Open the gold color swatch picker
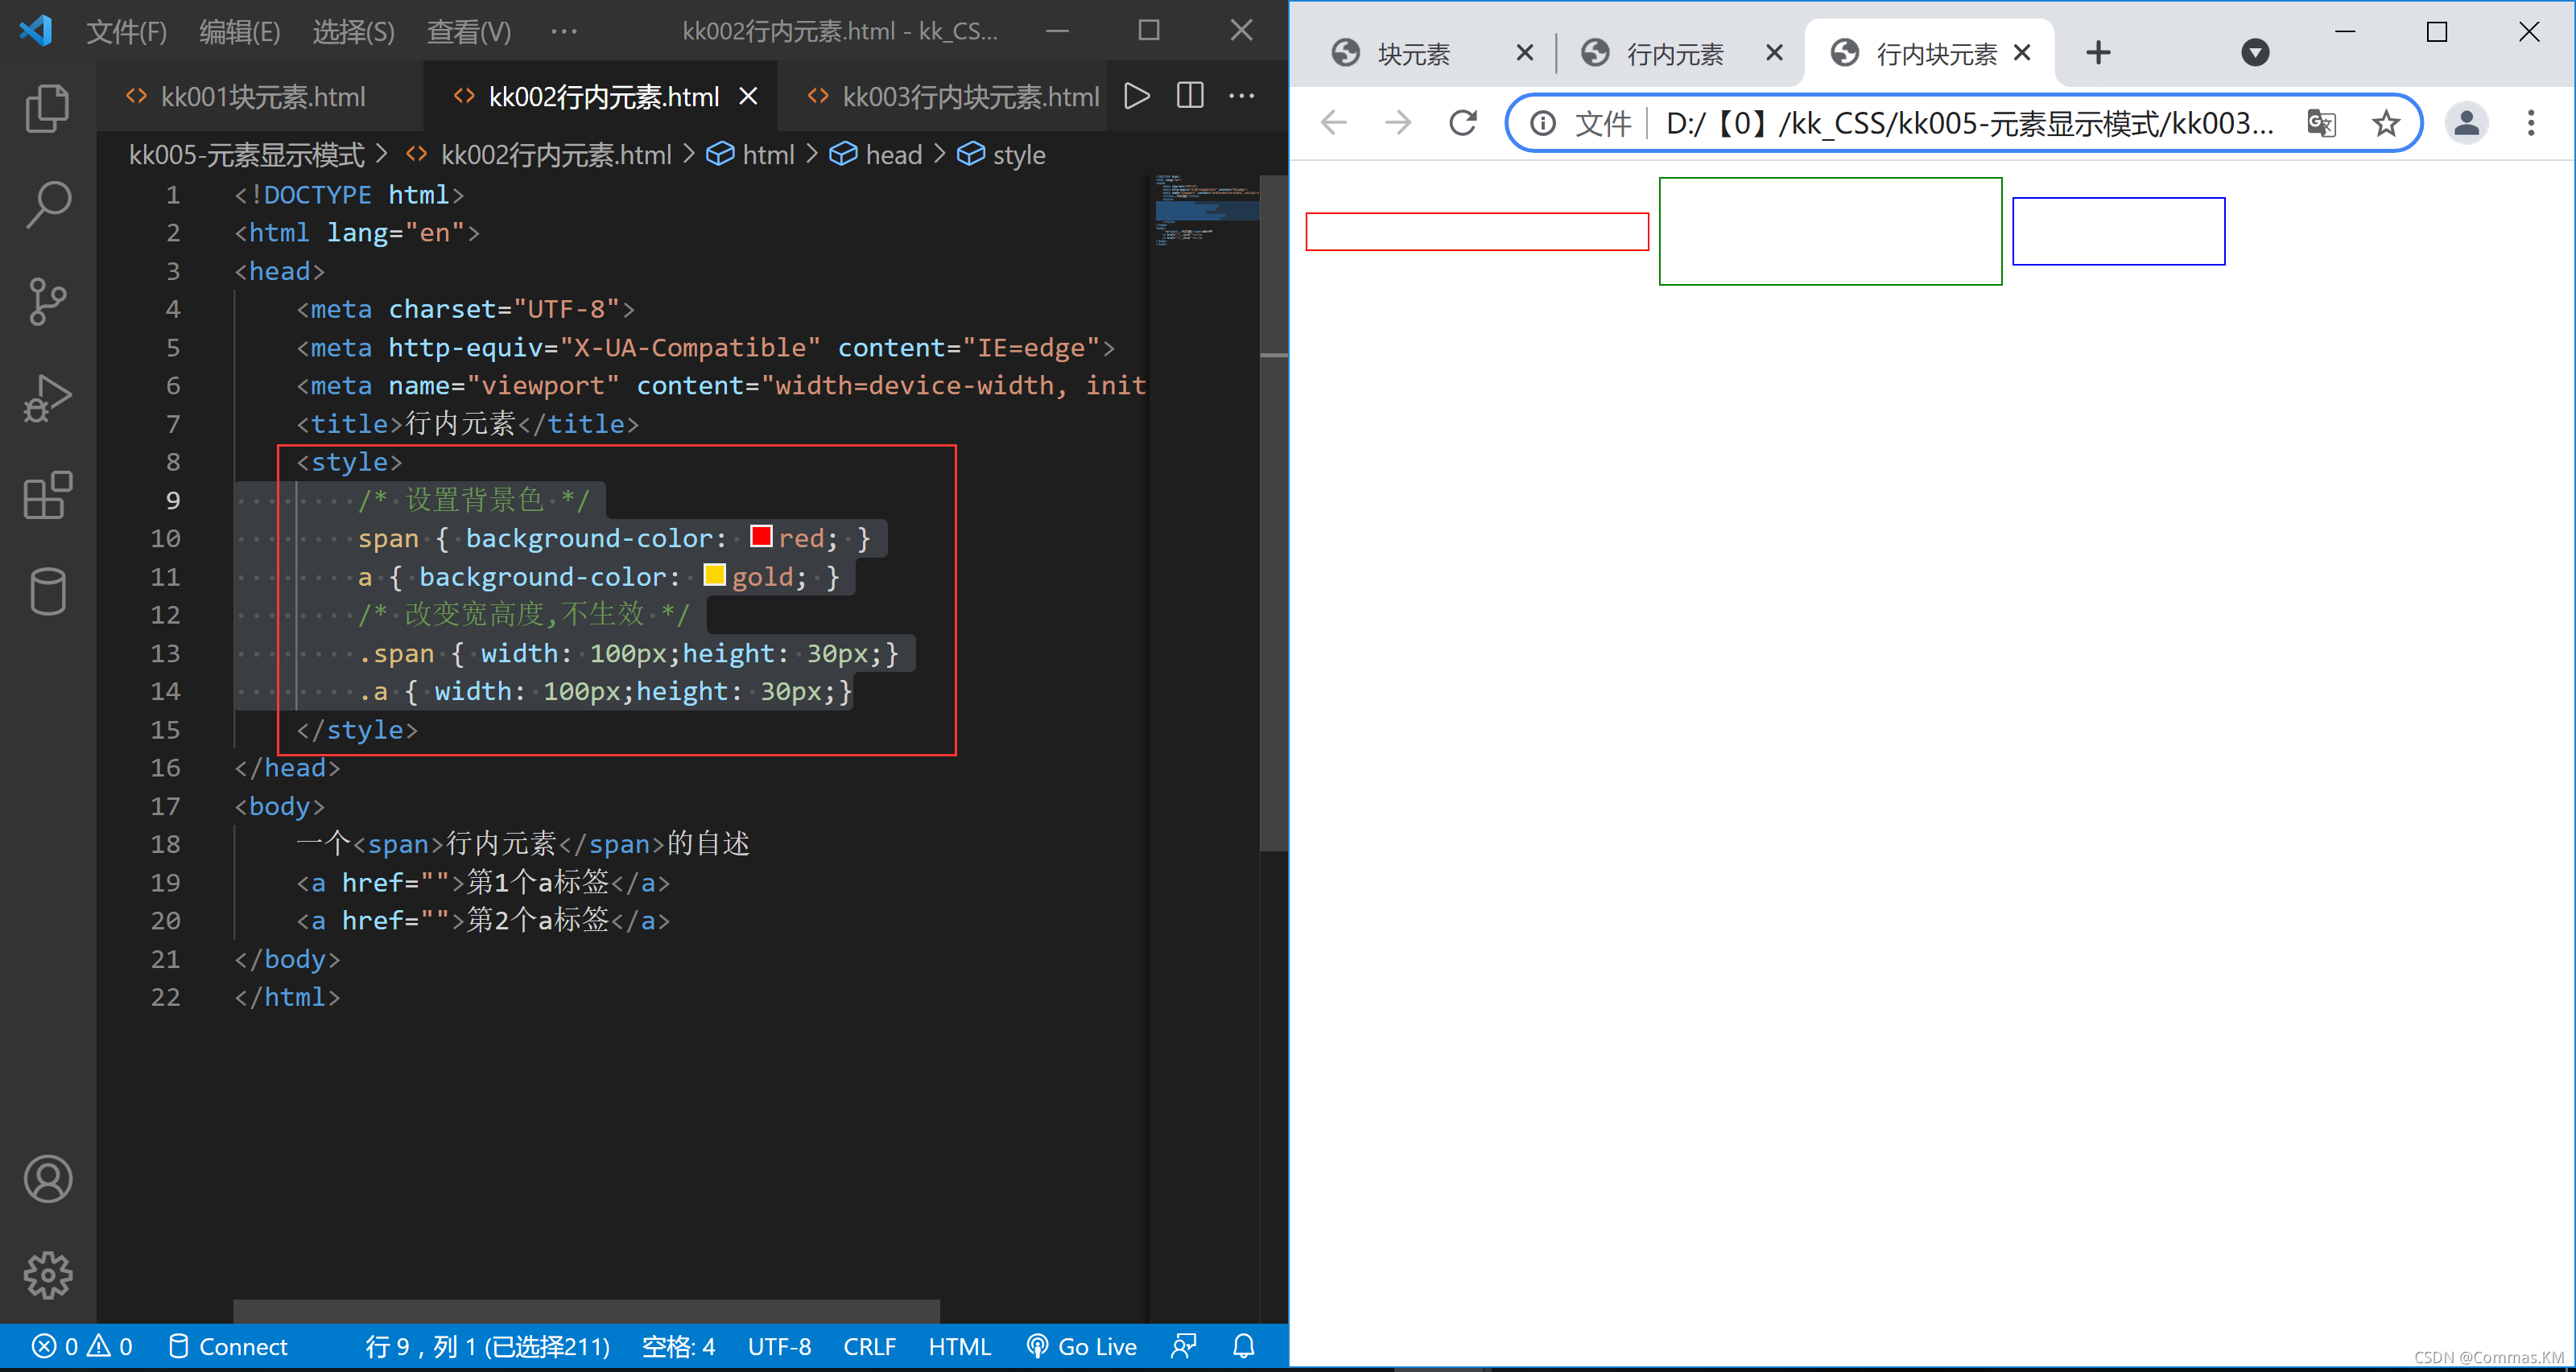This screenshot has height=1372, width=2576. (714, 575)
